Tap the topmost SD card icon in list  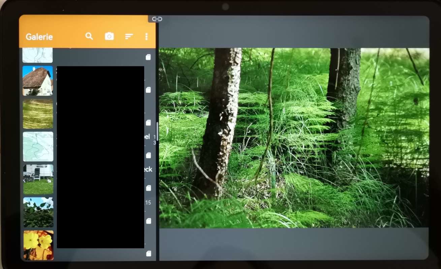[148, 57]
